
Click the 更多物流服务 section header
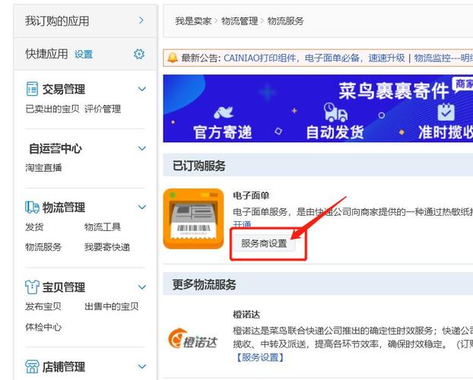click(318, 283)
